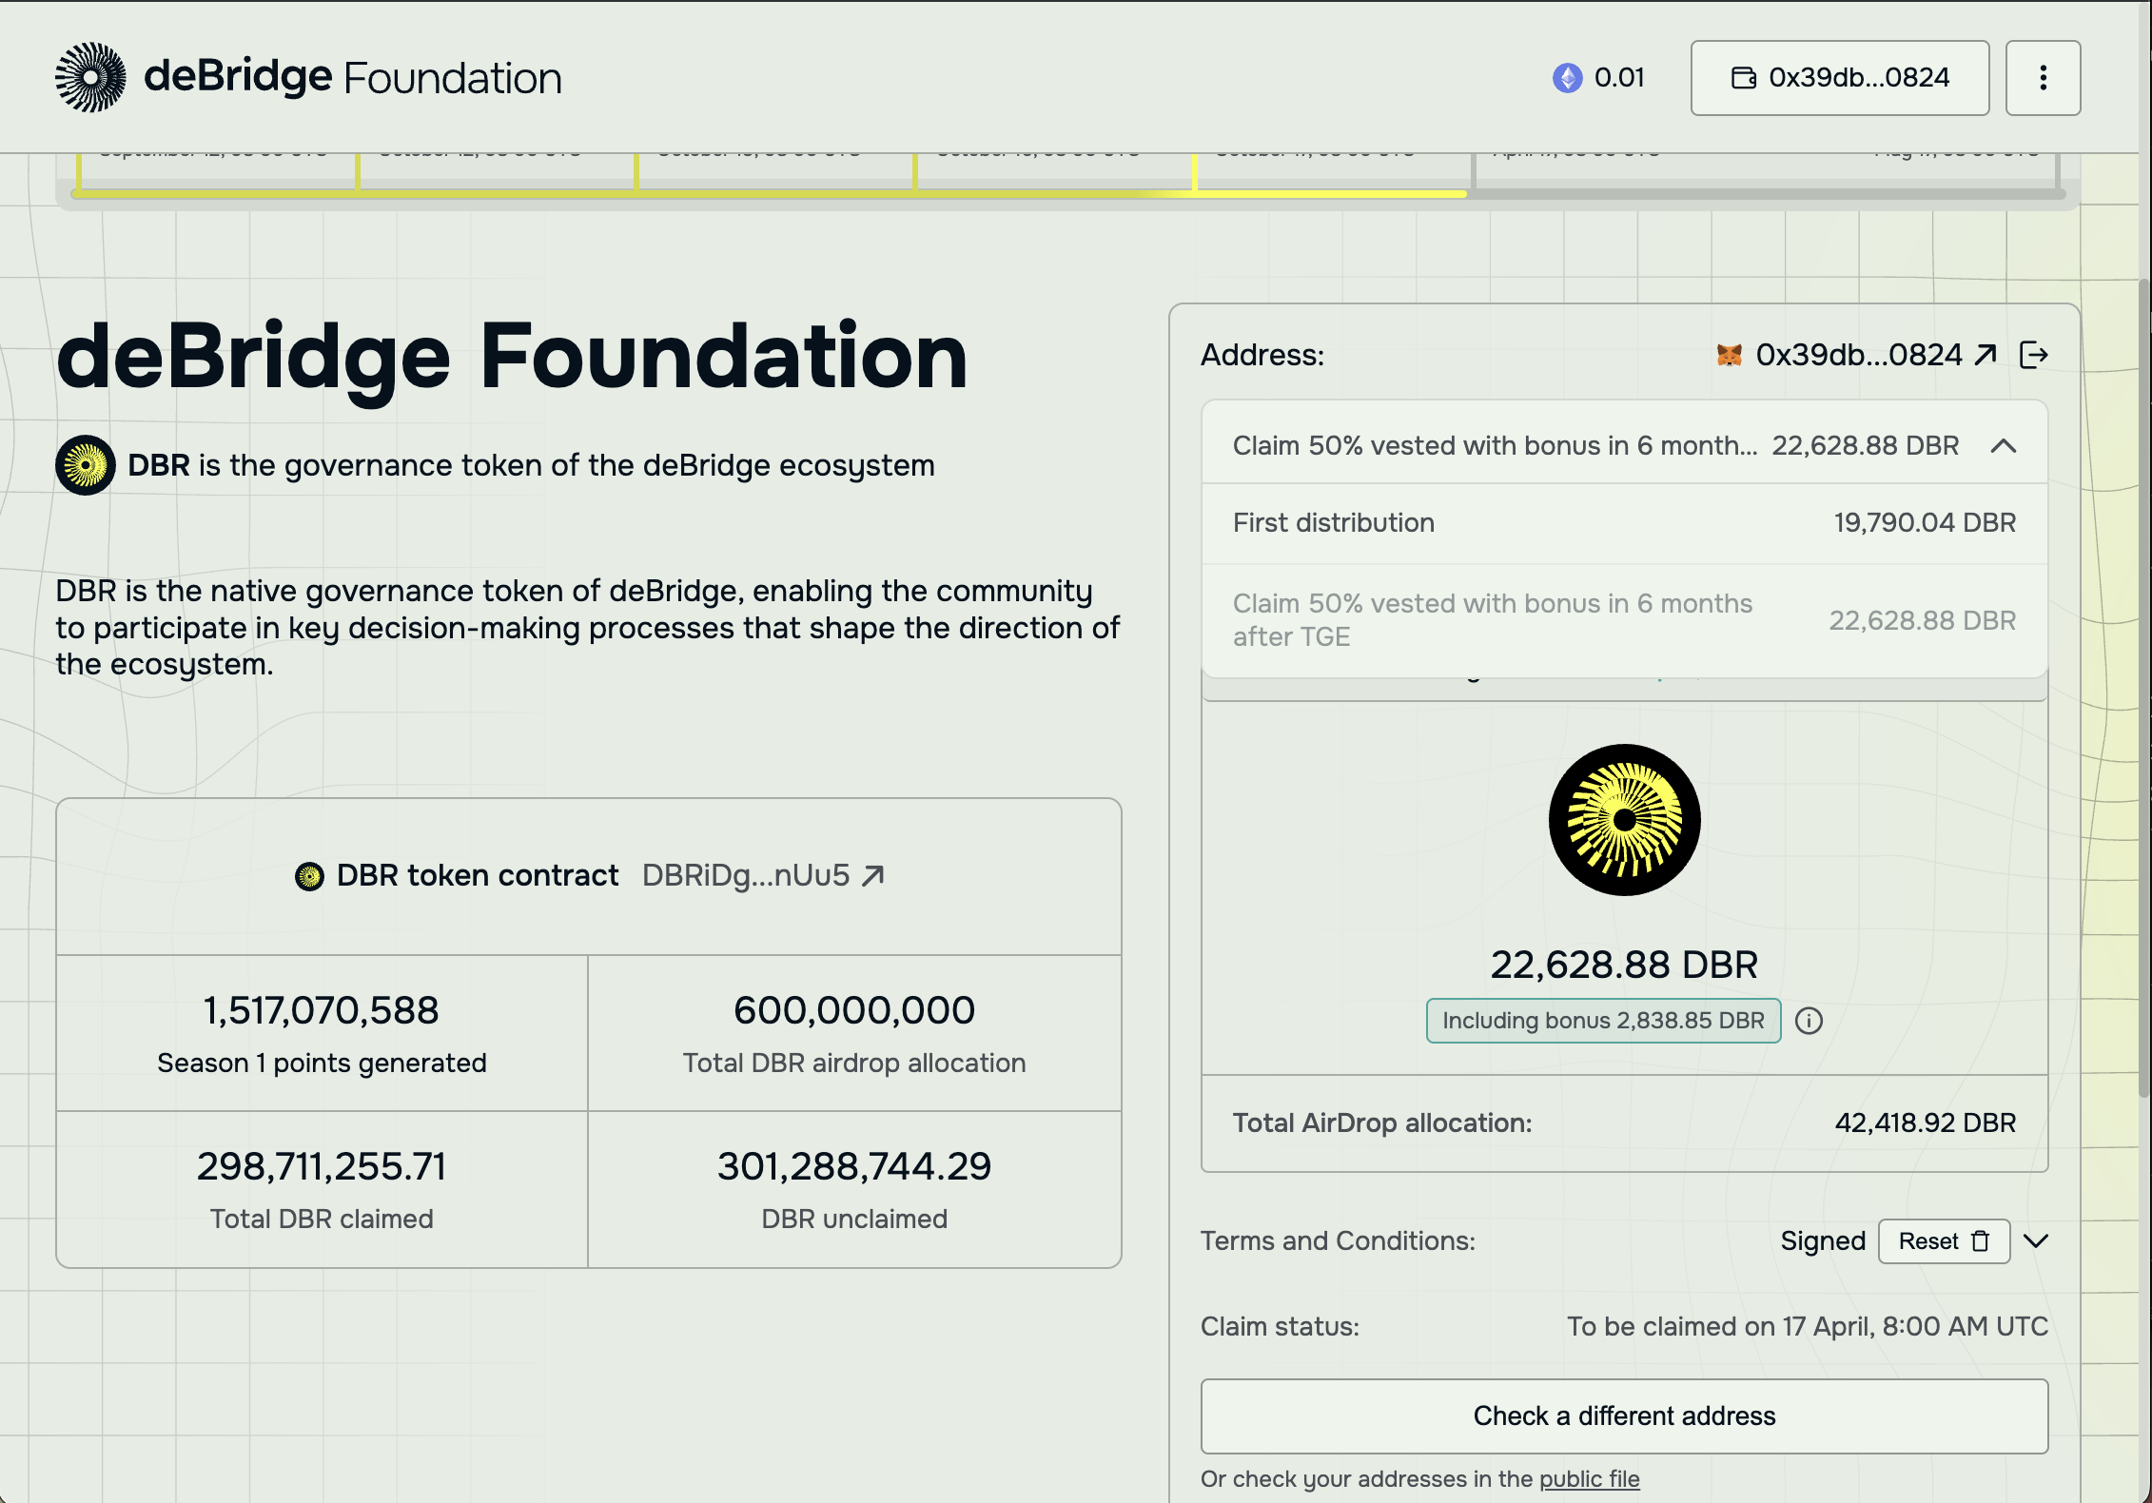Click 42,418.92 DBR total allocation value
This screenshot has height=1503, width=2152.
1925,1122
